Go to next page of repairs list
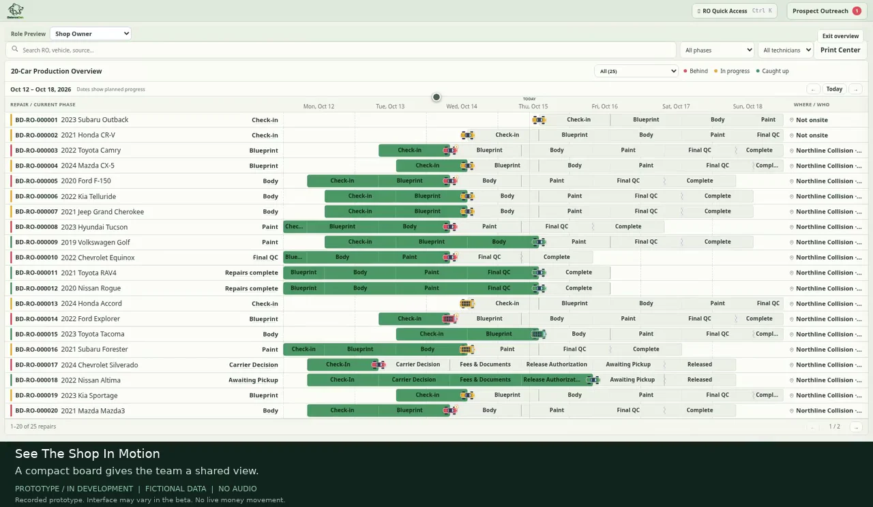 coord(855,427)
